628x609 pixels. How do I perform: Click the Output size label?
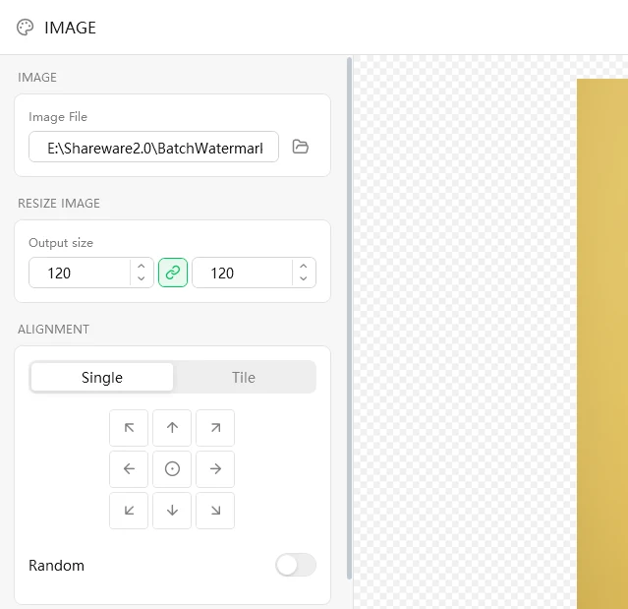(x=61, y=243)
